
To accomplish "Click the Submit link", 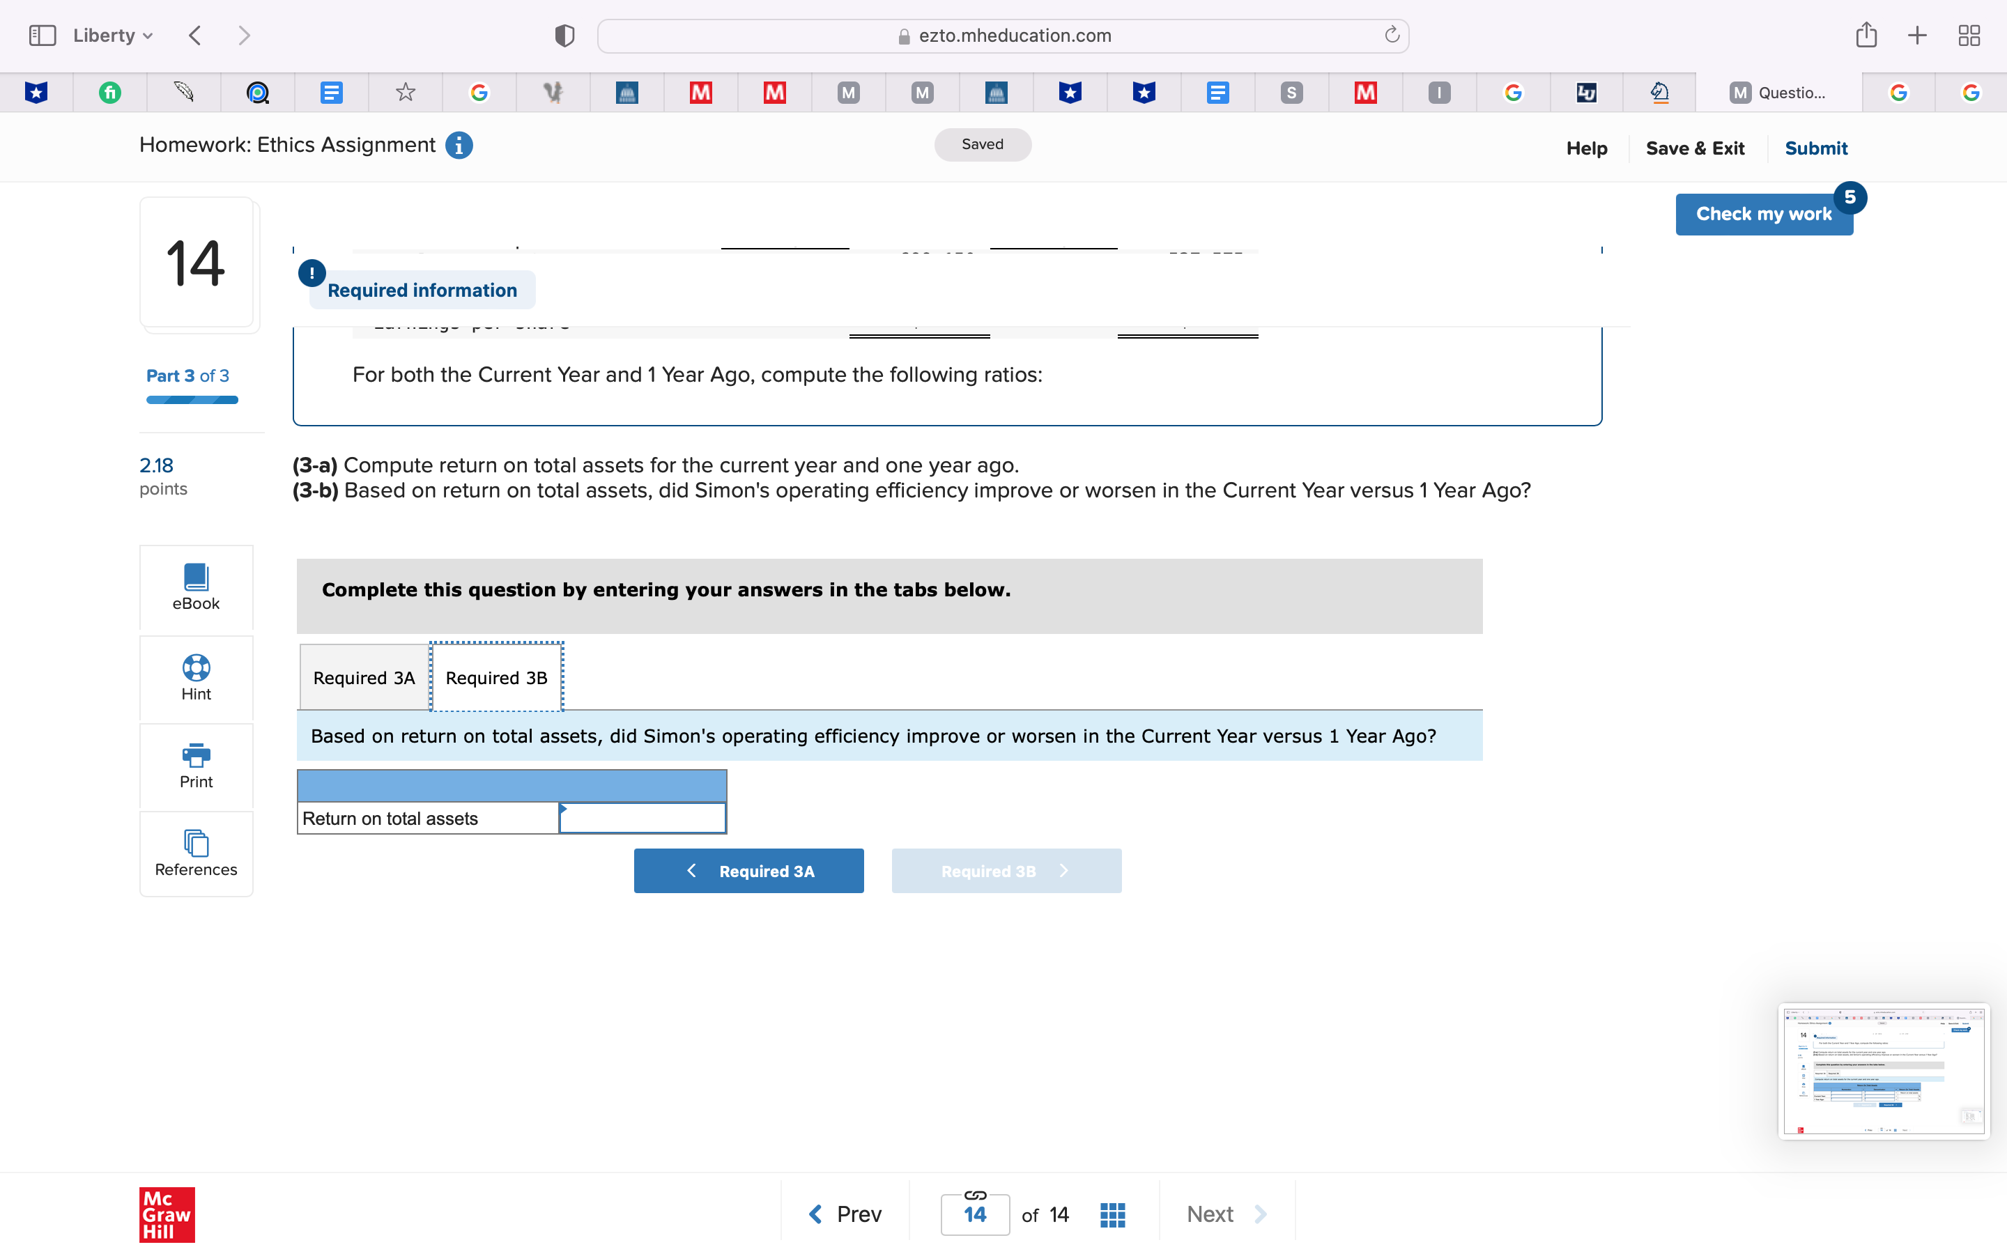I will pos(1815,148).
